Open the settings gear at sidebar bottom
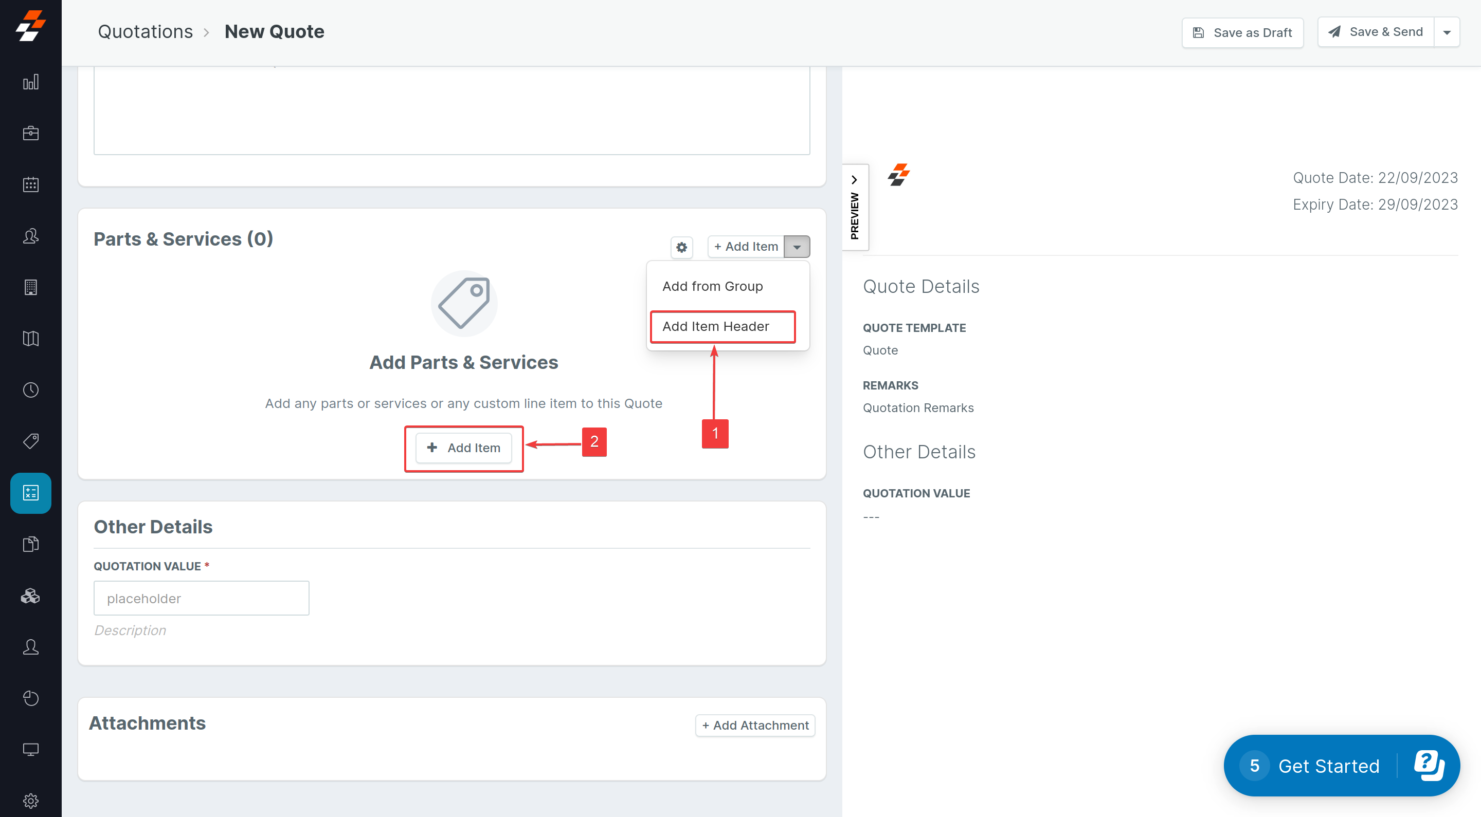 30,801
